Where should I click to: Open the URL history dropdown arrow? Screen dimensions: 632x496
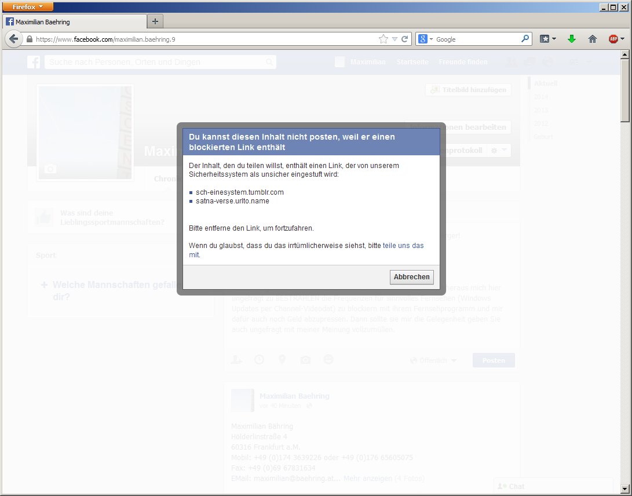click(x=394, y=39)
